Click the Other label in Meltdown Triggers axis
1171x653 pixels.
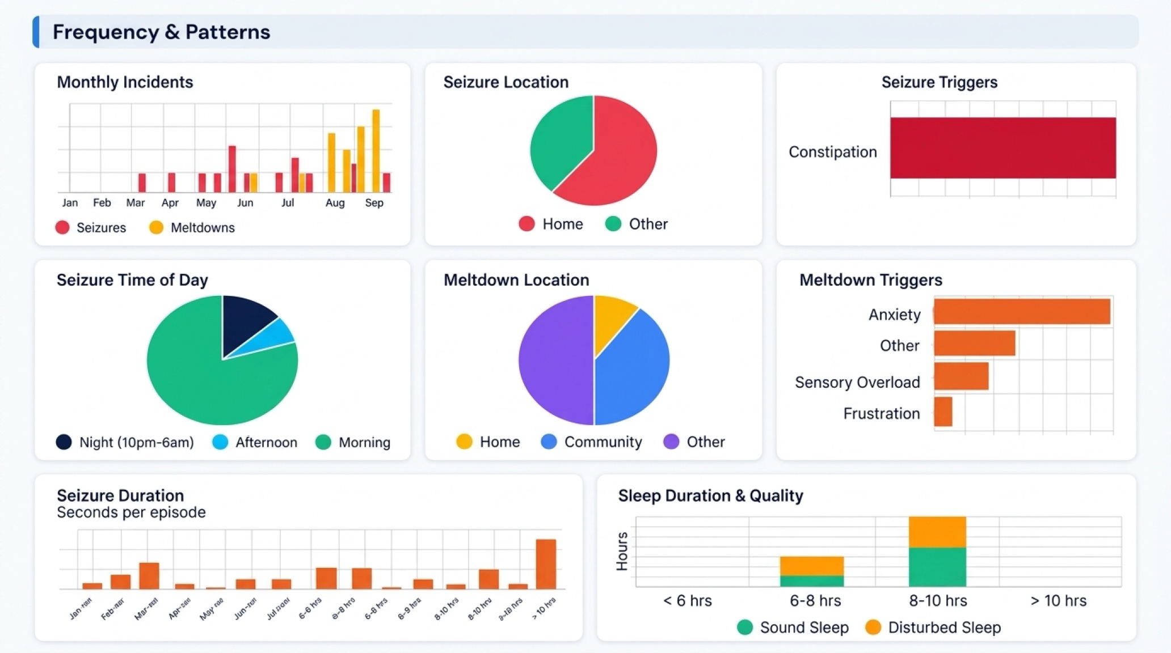click(x=900, y=346)
